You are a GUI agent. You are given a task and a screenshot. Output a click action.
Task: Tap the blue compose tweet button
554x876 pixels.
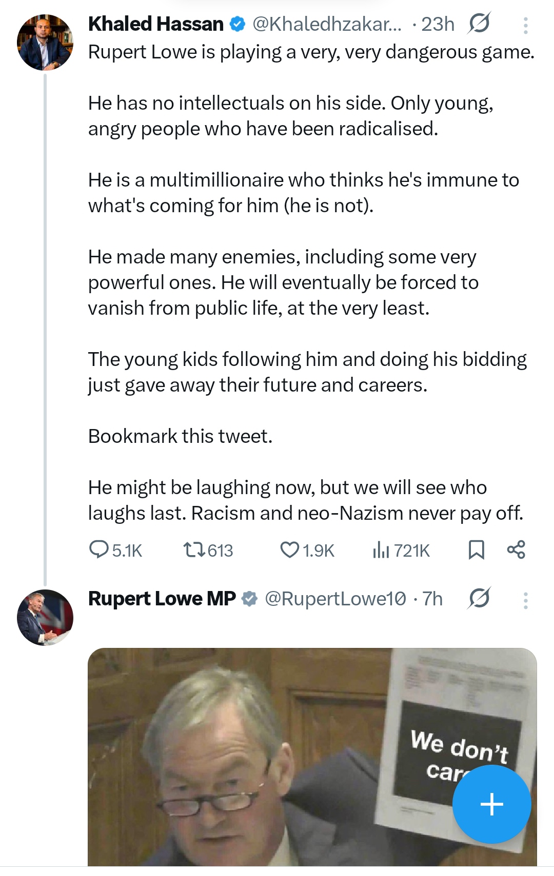pos(491,804)
